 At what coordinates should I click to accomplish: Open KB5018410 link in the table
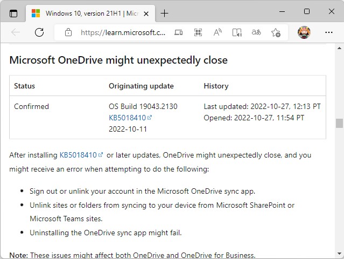pyautogui.click(x=128, y=118)
